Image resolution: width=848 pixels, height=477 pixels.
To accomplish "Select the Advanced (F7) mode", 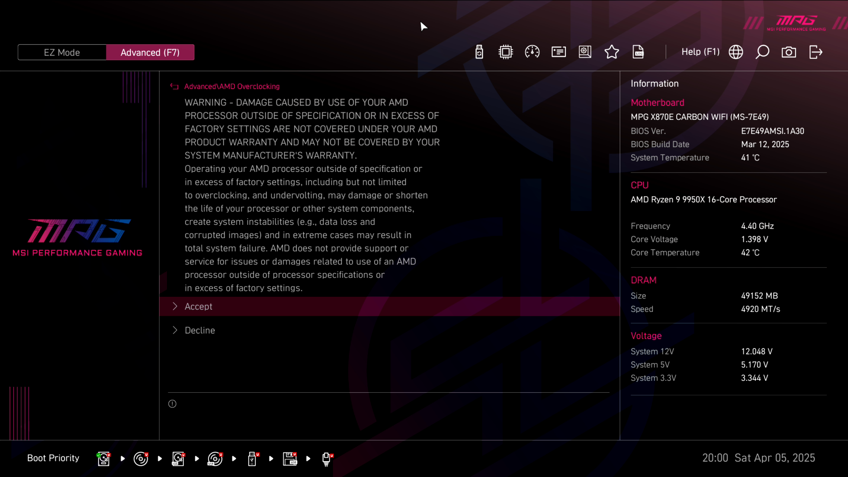I will pyautogui.click(x=150, y=53).
